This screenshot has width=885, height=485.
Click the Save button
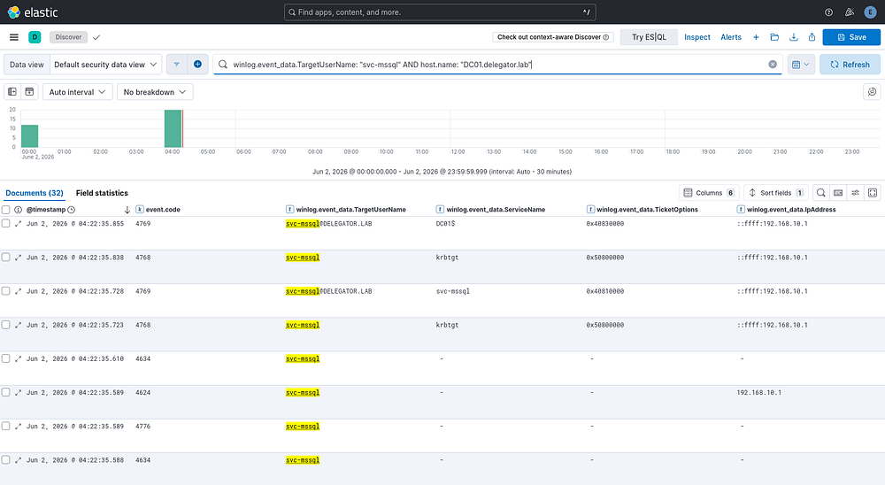coord(851,37)
